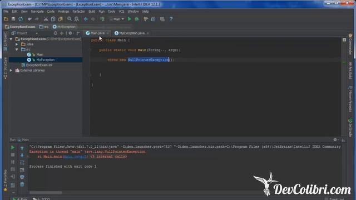Open Help with the question mark icon
356x200 pixels.
point(171,19)
